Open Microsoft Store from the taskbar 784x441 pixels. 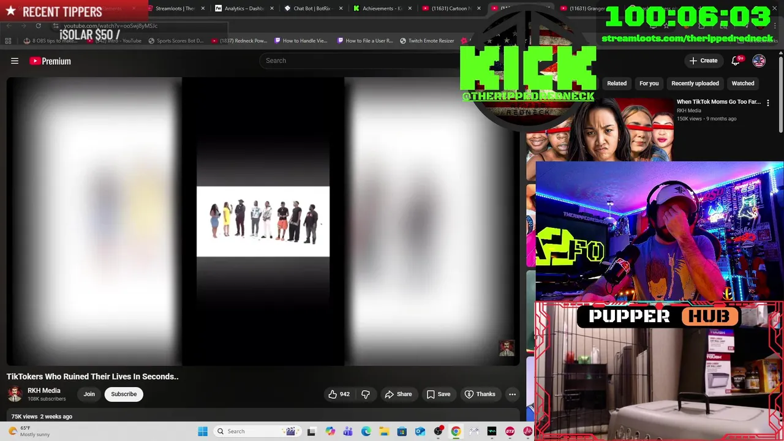click(x=402, y=431)
